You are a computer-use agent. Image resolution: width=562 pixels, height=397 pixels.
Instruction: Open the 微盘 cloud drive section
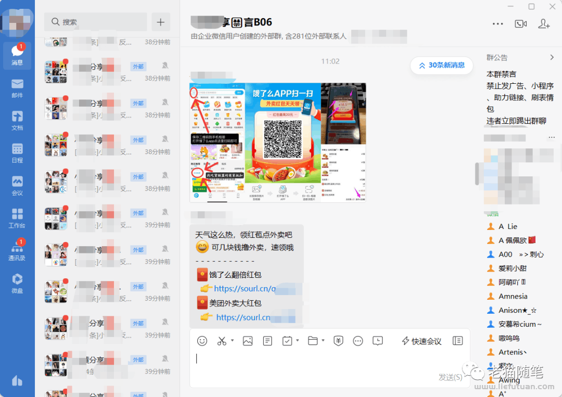click(x=17, y=284)
